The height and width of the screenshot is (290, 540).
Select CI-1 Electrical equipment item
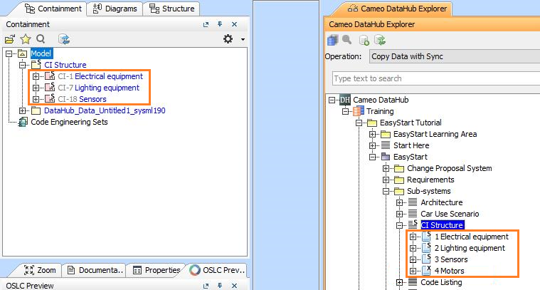(100, 76)
